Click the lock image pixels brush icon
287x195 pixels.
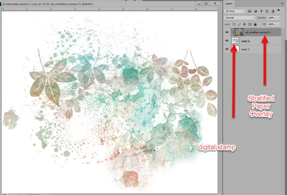click(x=239, y=24)
